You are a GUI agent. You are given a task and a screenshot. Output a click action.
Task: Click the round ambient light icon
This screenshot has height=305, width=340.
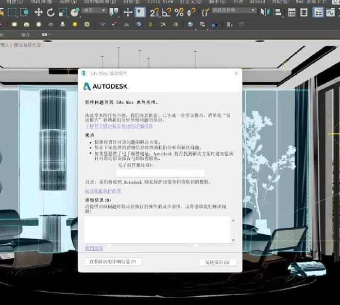point(87,24)
